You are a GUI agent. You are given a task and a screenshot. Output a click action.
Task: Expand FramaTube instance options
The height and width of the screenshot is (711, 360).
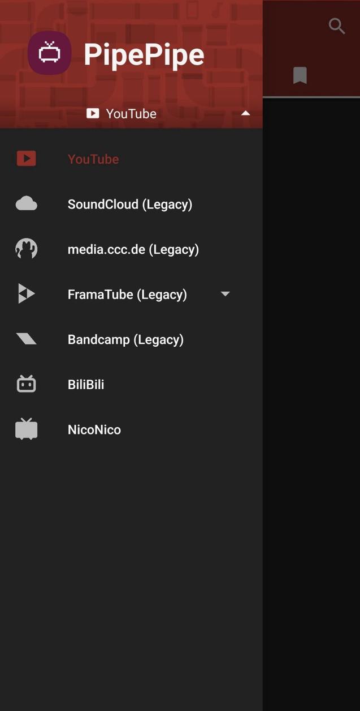225,293
